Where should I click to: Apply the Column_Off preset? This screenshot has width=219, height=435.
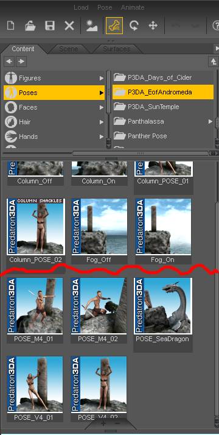35,173
